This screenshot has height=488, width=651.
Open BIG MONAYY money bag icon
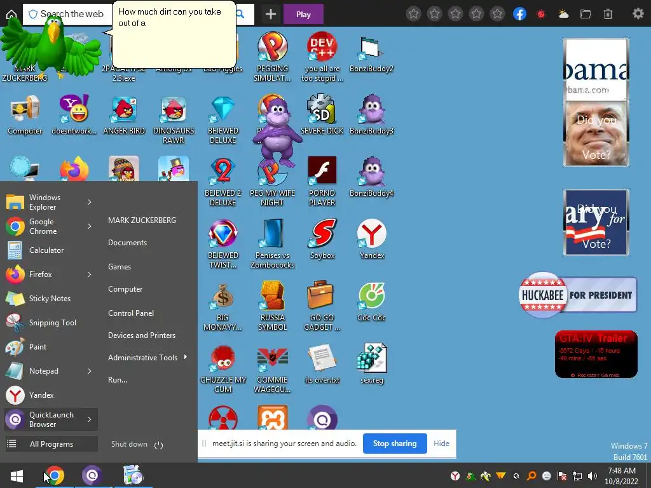click(x=223, y=306)
